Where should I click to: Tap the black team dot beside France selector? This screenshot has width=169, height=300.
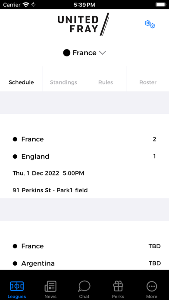click(66, 53)
